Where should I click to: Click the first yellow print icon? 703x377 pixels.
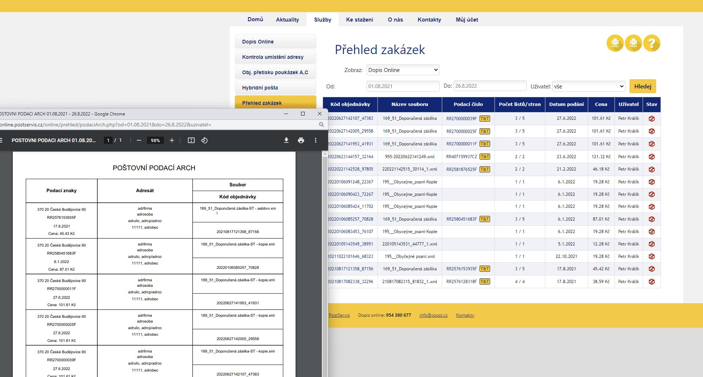point(615,43)
